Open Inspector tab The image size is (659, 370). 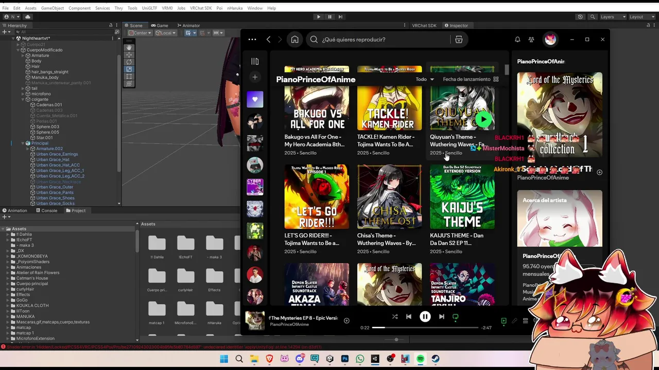[456, 25]
